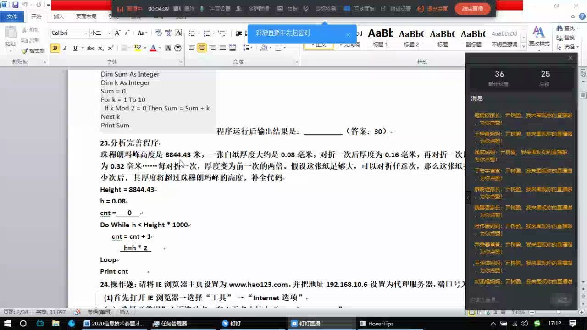587x330 pixels.
Task: Toggle center paragraph alignment
Action: (201, 47)
